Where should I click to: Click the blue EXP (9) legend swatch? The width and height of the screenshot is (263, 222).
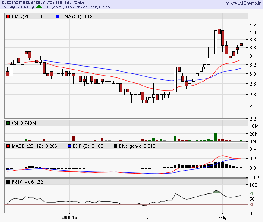[x=69, y=146]
